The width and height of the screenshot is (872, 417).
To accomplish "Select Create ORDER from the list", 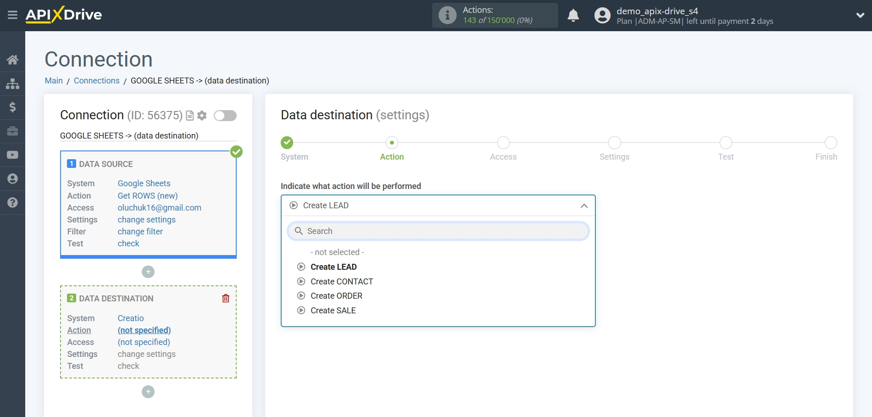I will (336, 296).
